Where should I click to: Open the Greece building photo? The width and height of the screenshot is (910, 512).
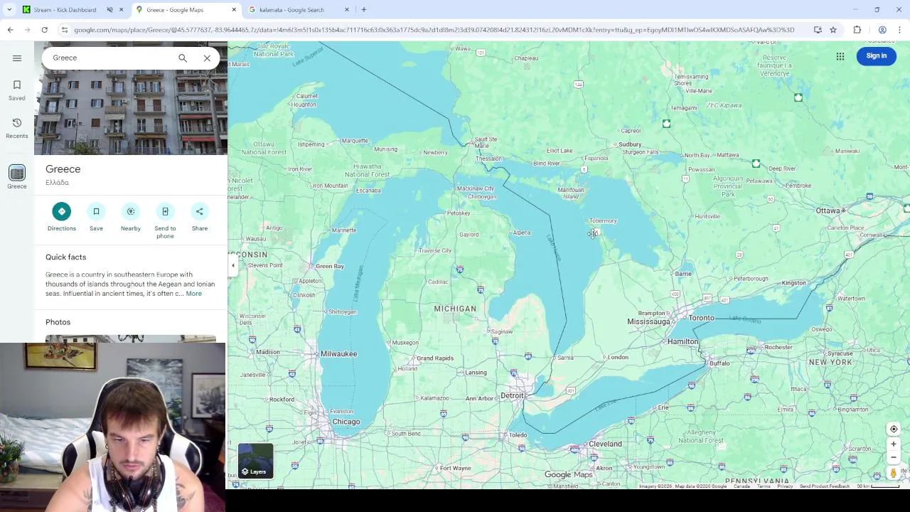(131, 112)
